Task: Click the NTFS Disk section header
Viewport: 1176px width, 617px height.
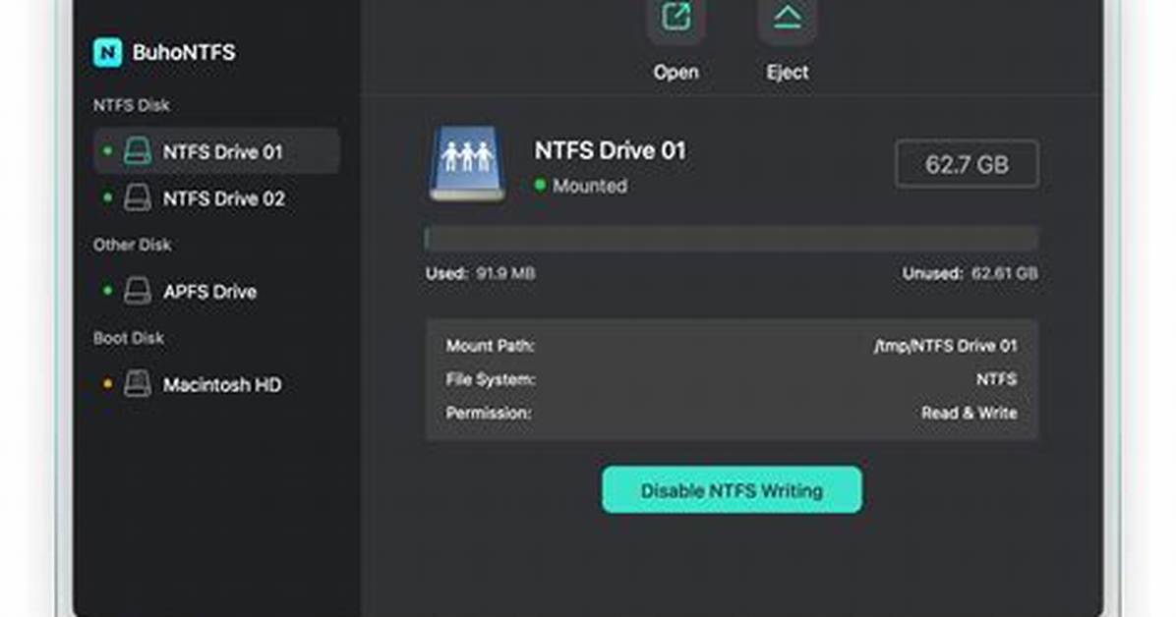Action: tap(131, 106)
